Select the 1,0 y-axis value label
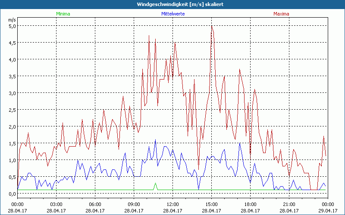Screen dimensions: 345x215 [12, 160]
